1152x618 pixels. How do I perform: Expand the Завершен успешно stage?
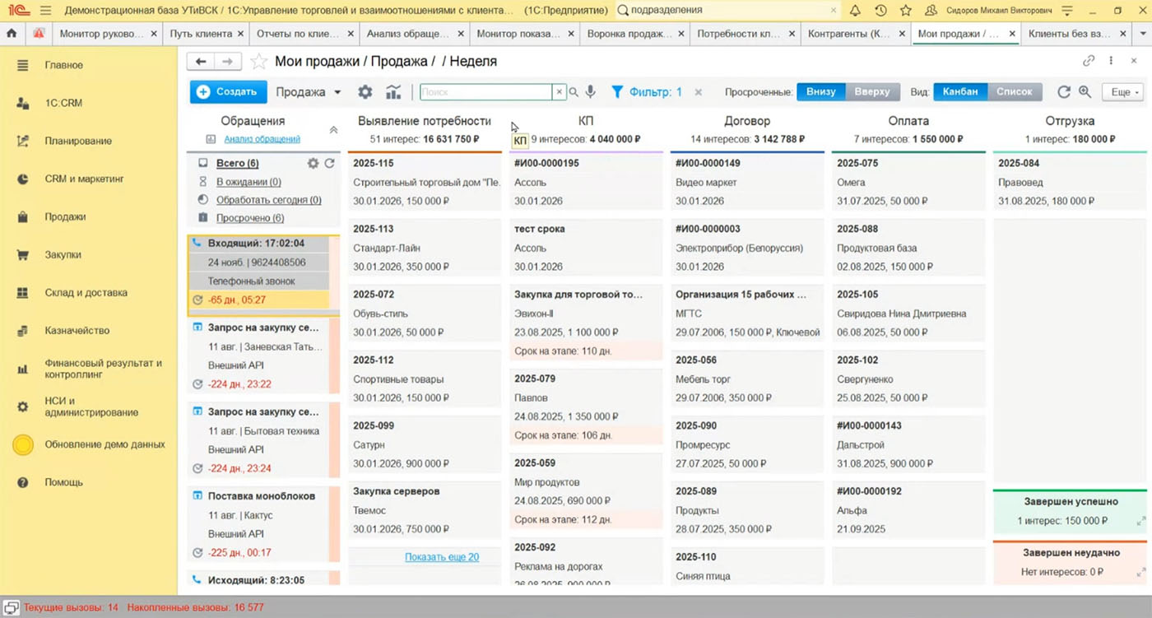click(x=1140, y=521)
